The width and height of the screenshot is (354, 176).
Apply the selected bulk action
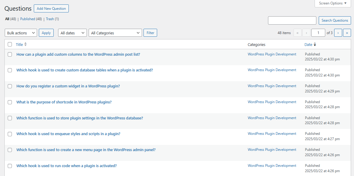click(46, 33)
